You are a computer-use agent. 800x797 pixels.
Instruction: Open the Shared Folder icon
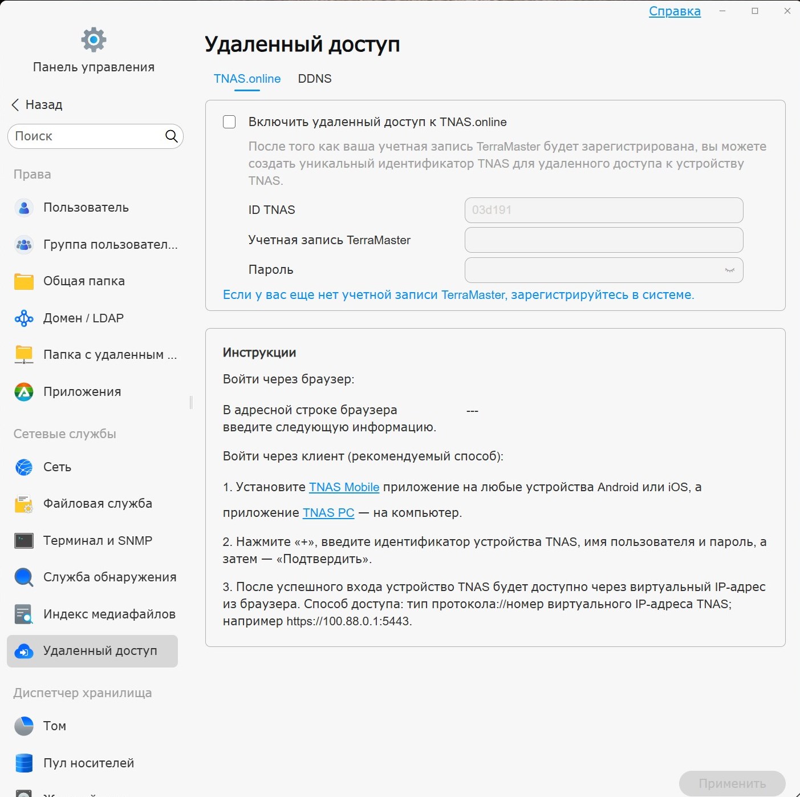click(24, 281)
